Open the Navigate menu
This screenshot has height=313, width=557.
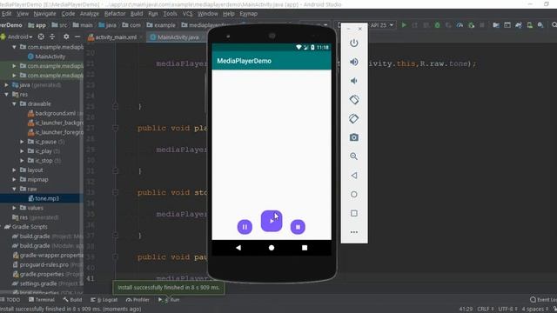44,14
